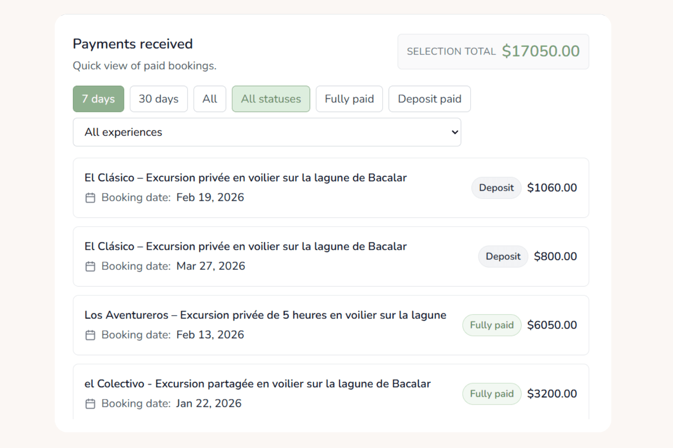Click the Deposit badge on $800.00 booking
Screen dimensions: 673x448
[x=503, y=256]
